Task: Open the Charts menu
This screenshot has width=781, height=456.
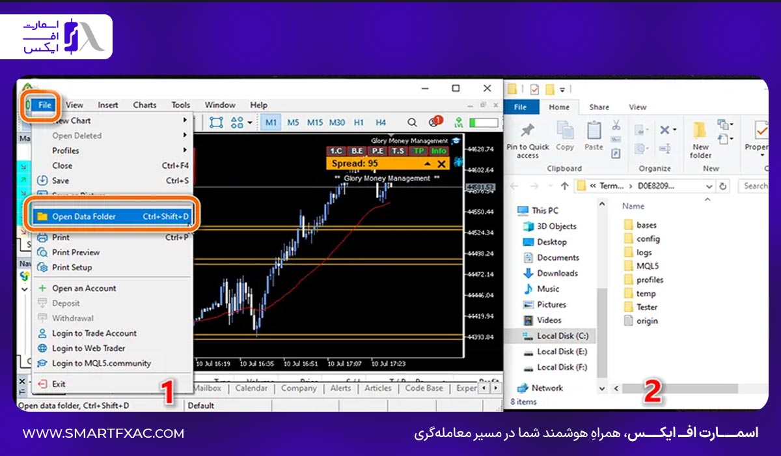Action: click(144, 105)
